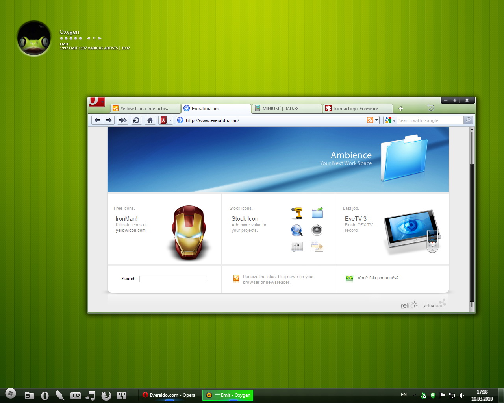
Task: Open the Stock Icon link
Action: [x=245, y=219]
